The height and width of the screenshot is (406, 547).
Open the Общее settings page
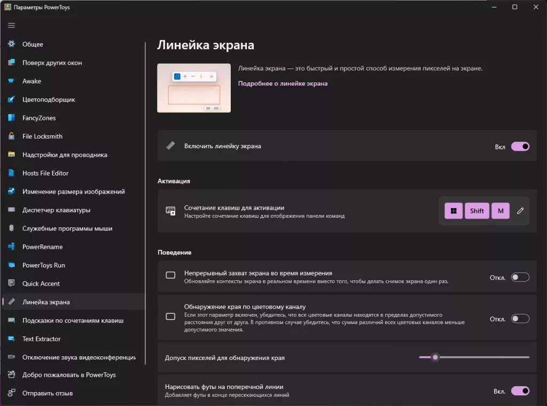[73, 44]
